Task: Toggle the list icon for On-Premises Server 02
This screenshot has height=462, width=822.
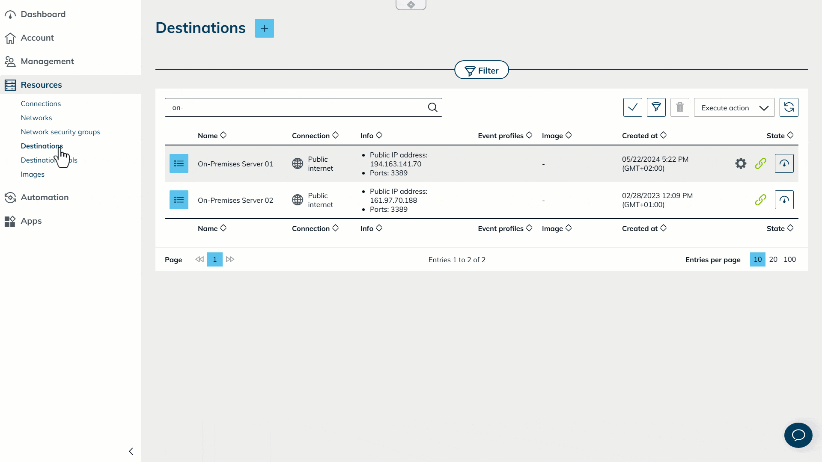Action: pos(179,200)
